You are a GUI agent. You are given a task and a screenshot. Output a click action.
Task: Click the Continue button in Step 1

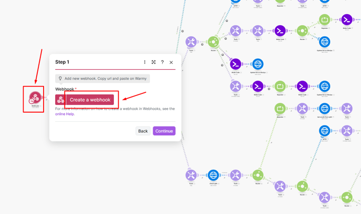pos(164,131)
